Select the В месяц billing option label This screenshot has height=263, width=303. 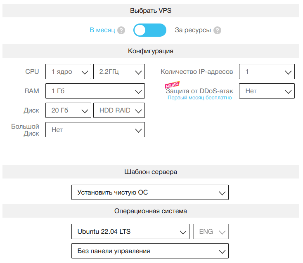pos(102,30)
